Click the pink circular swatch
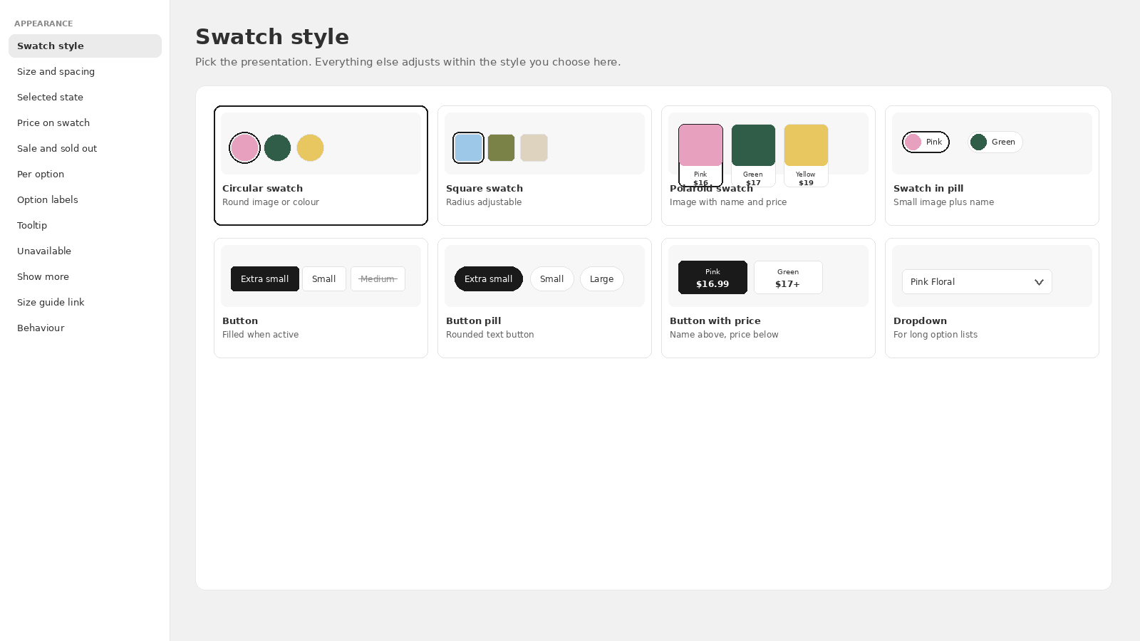The width and height of the screenshot is (1140, 641). point(244,148)
